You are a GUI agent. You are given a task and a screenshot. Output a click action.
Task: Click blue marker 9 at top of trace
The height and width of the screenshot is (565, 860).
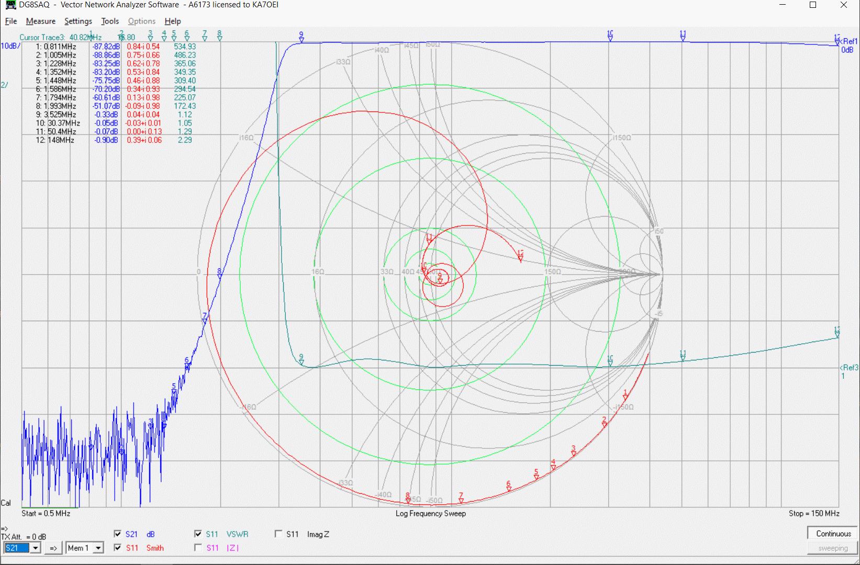(x=301, y=37)
